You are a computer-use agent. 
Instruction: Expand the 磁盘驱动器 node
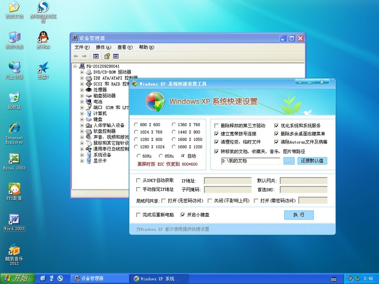[x=82, y=96]
